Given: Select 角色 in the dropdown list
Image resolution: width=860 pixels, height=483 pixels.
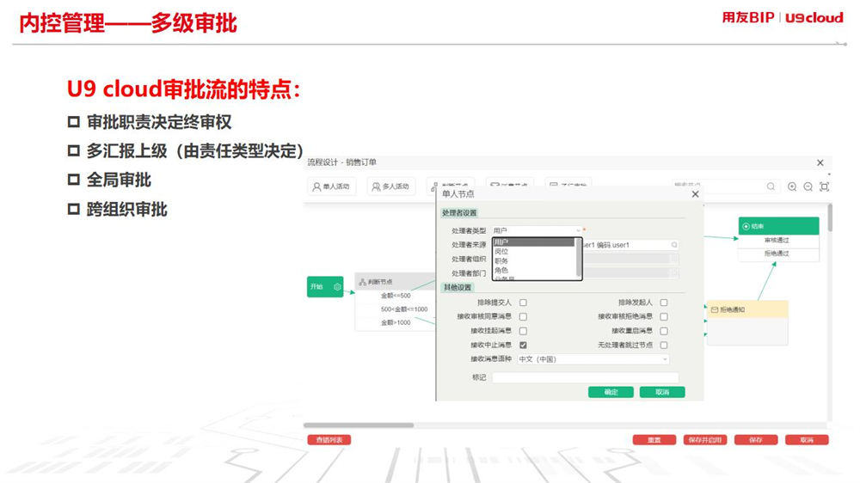Looking at the screenshot, I should click(x=533, y=270).
